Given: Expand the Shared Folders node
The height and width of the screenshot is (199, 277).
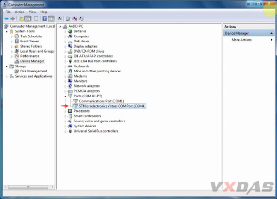Looking at the screenshot, I should point(12,47).
